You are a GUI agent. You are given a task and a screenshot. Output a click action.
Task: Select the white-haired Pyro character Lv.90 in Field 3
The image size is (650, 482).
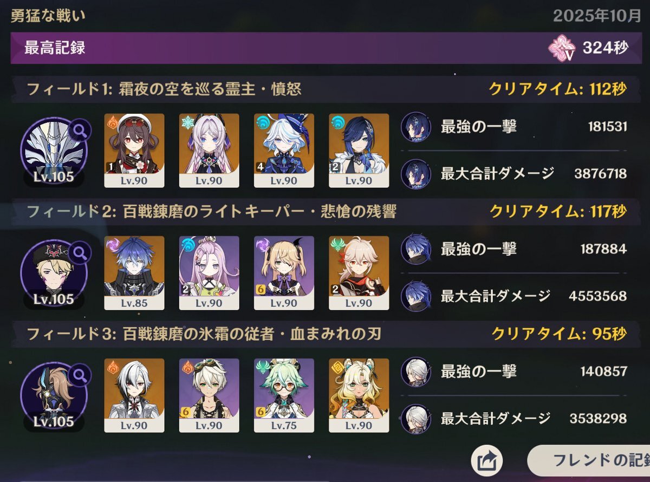[x=134, y=395]
